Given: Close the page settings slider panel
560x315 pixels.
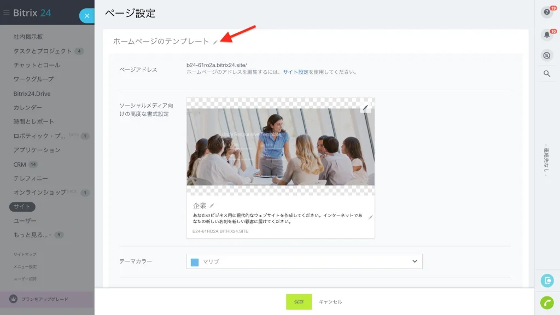Looking at the screenshot, I should pos(87,16).
